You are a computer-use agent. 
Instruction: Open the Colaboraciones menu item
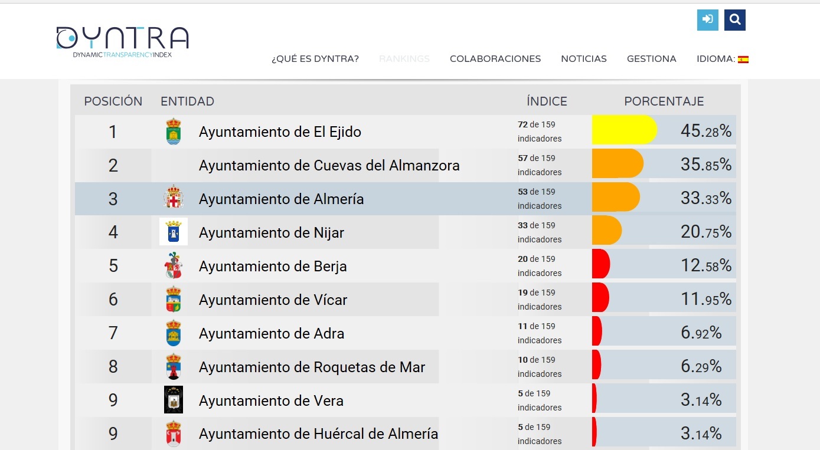pyautogui.click(x=495, y=59)
